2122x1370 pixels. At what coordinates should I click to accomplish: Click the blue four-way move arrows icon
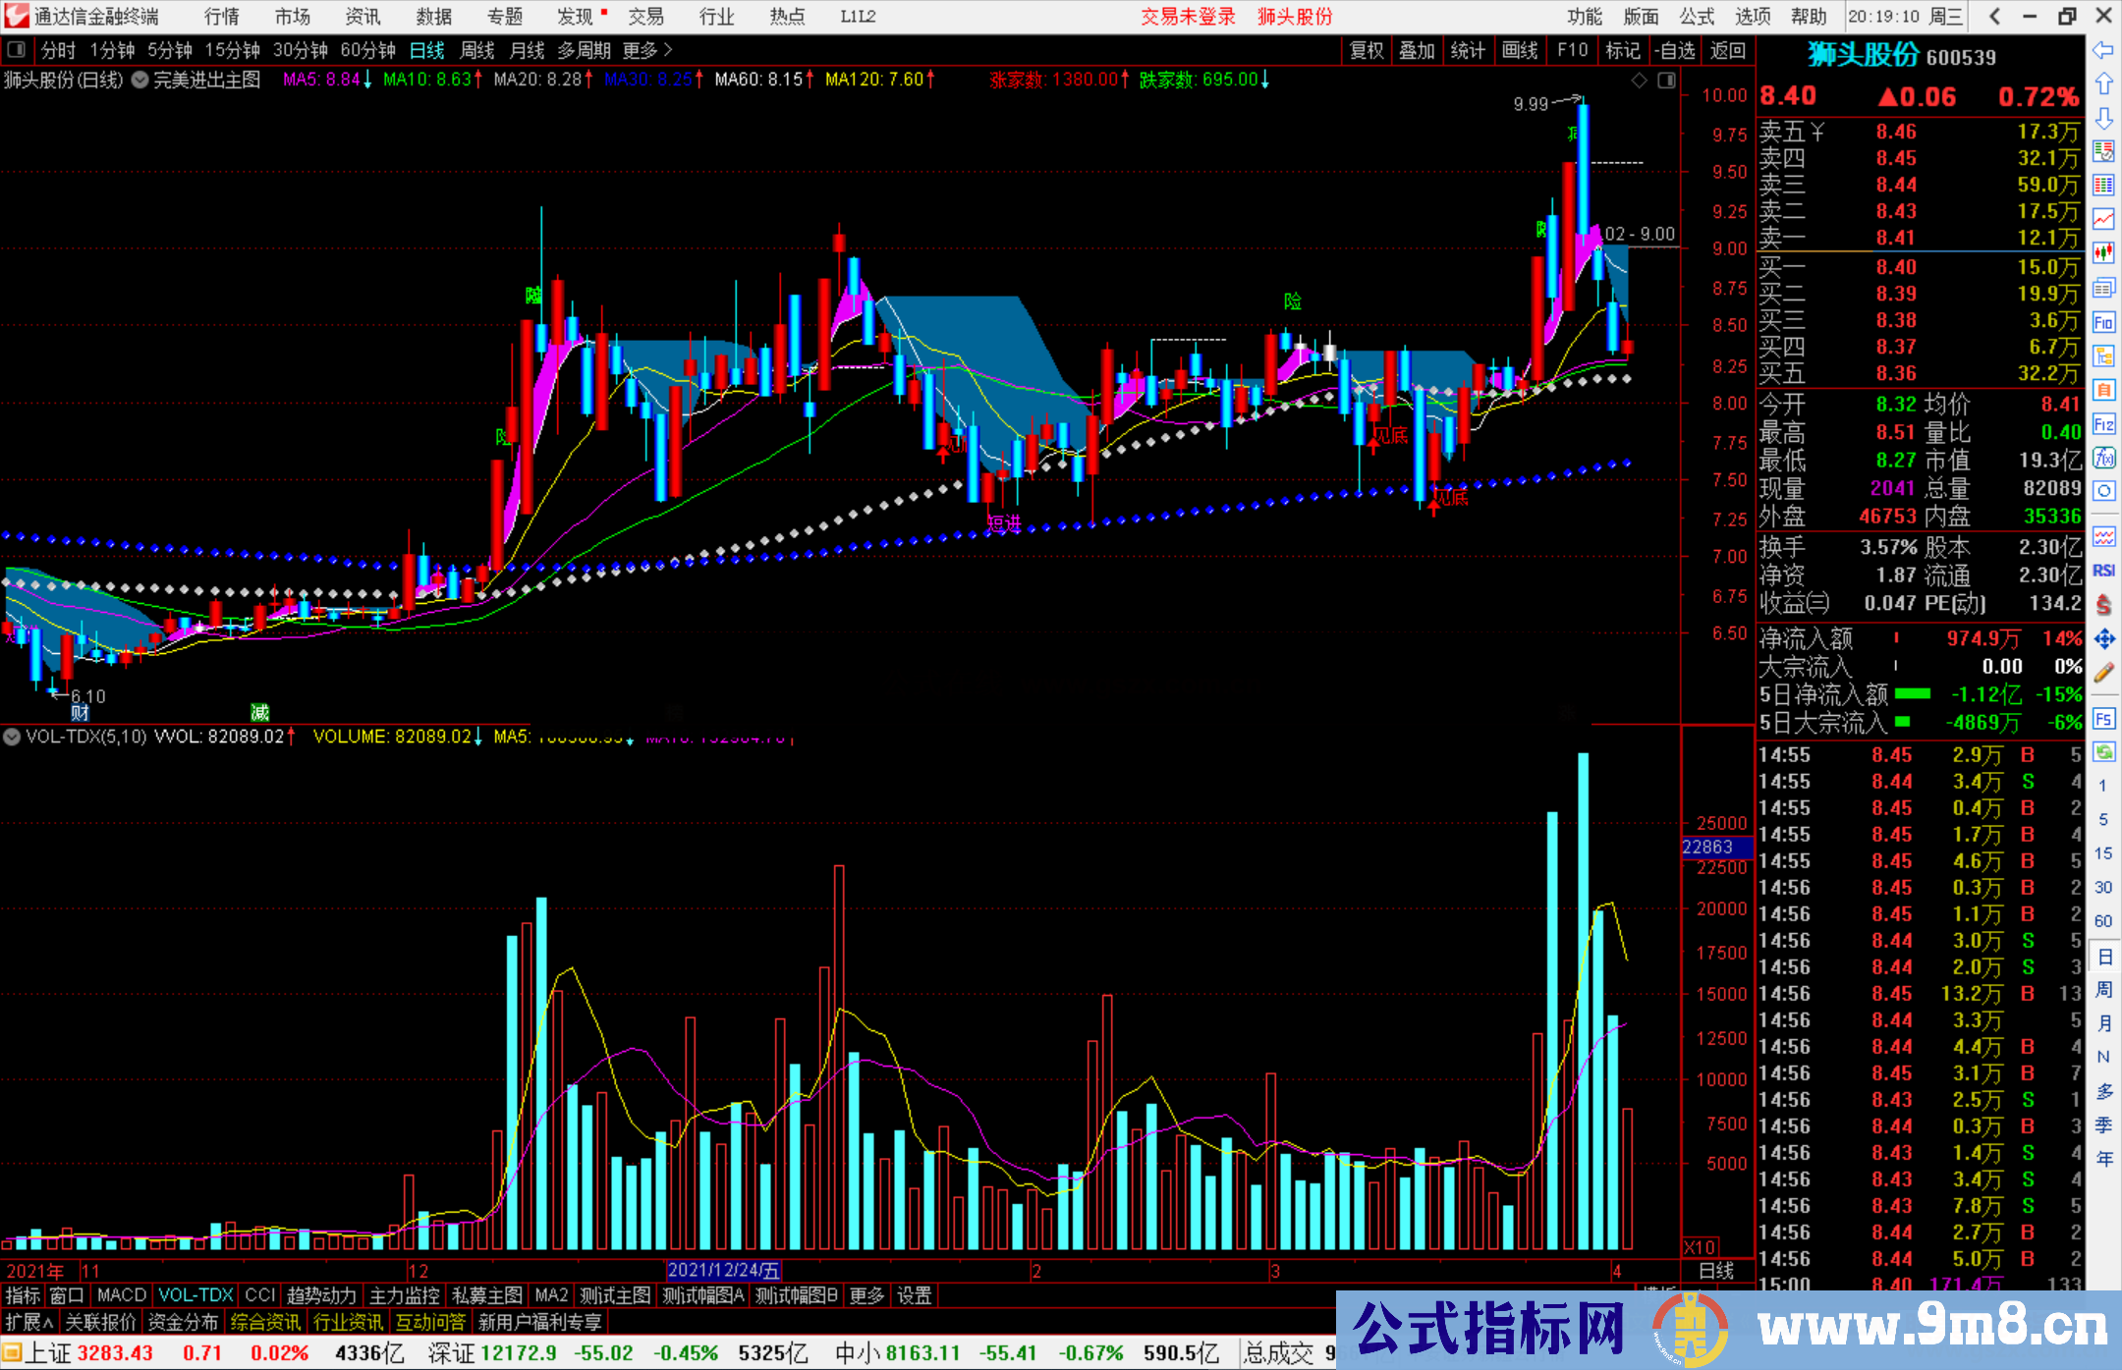click(x=2103, y=639)
